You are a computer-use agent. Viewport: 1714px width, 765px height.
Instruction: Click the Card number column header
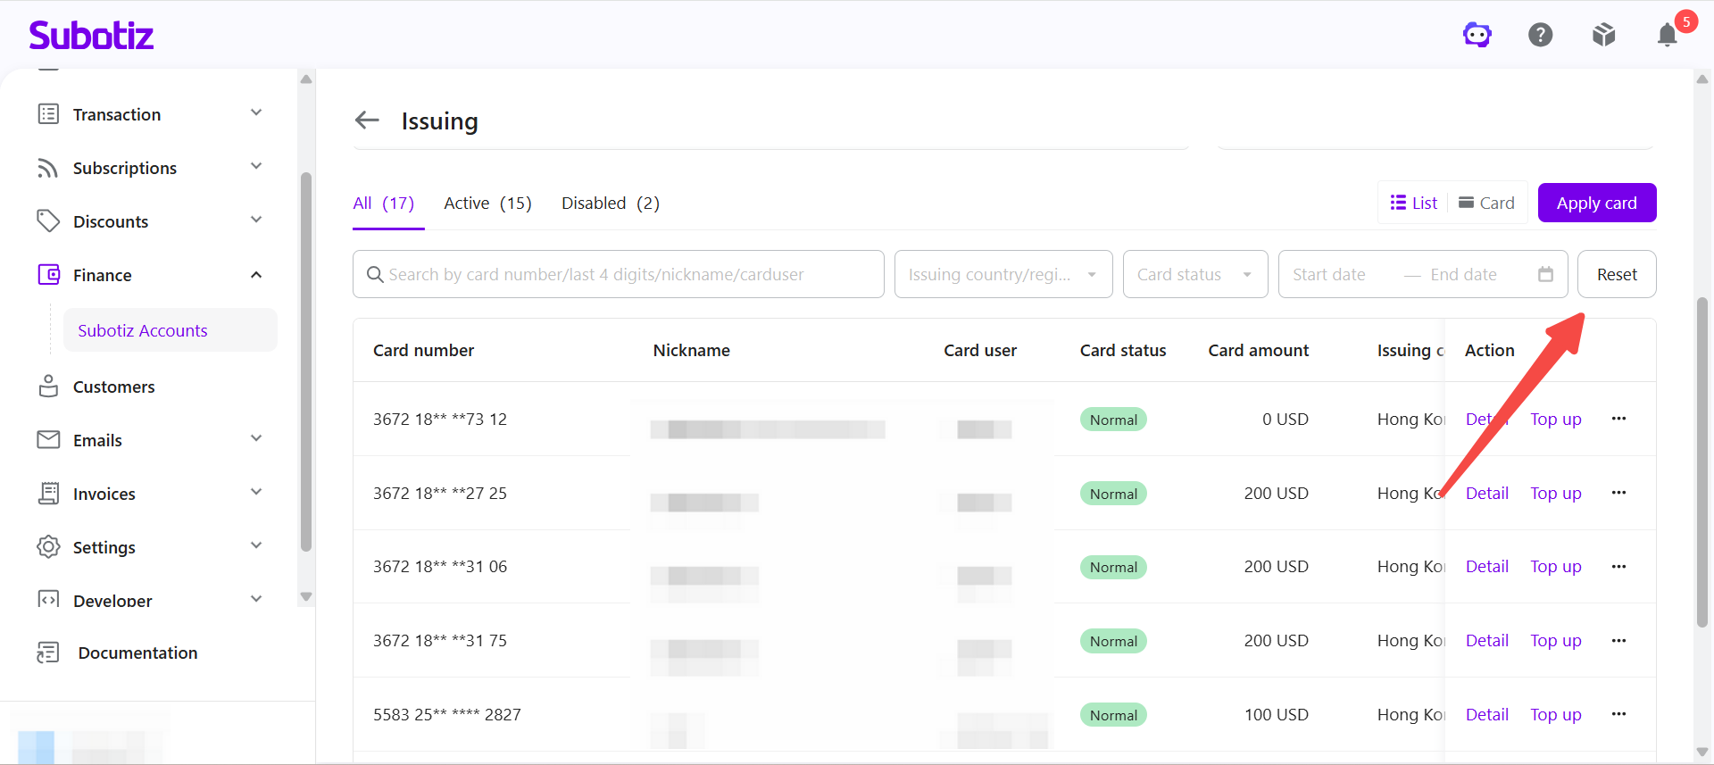click(423, 350)
